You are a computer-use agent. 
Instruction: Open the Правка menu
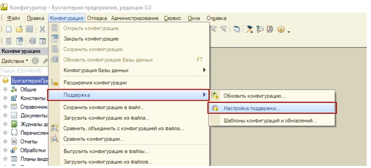[35, 18]
